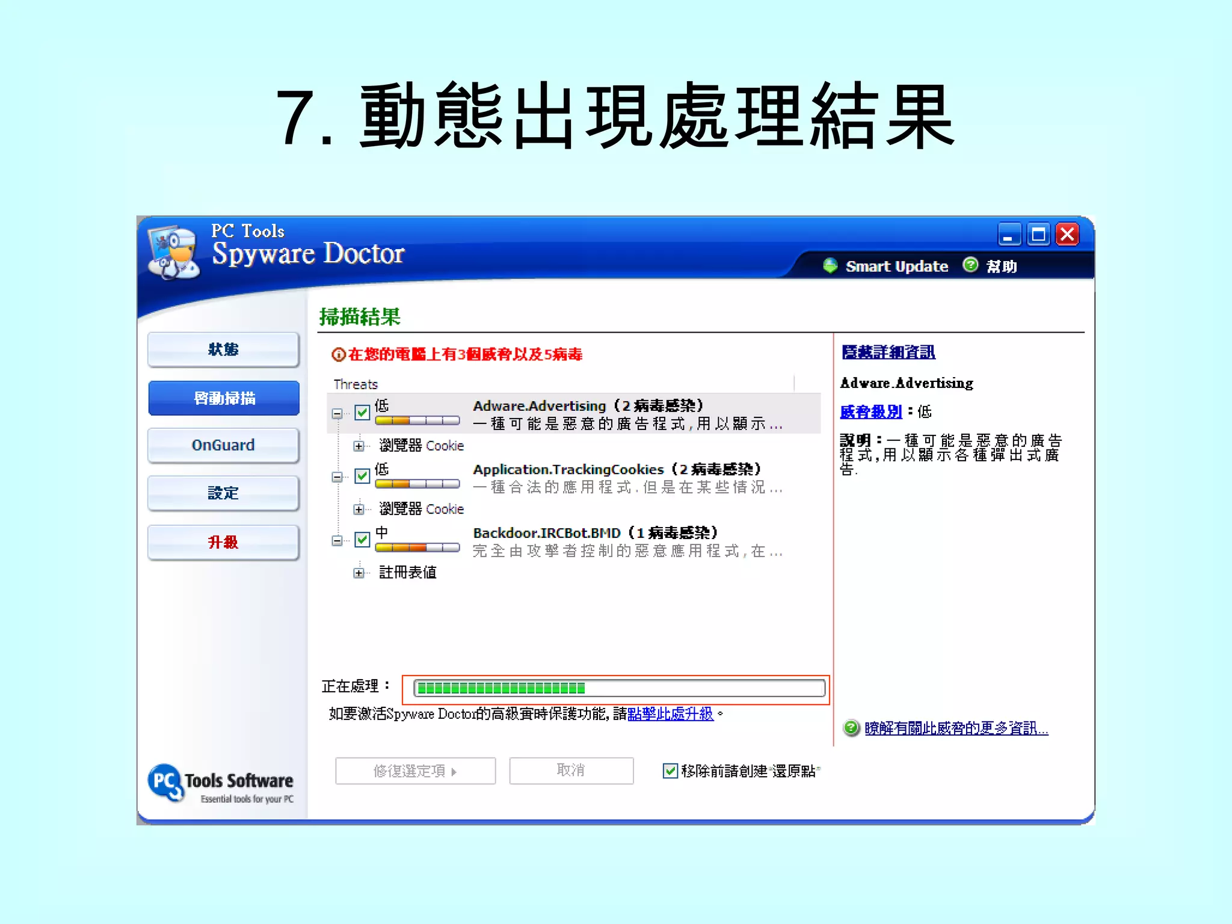Click green icon beside more threat info link

pos(851,728)
